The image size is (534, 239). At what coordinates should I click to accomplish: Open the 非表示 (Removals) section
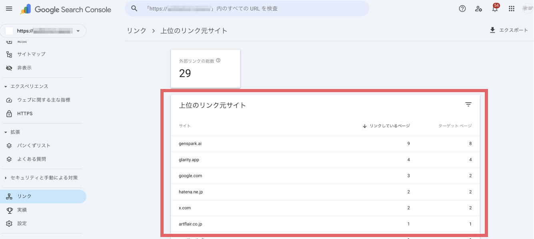[24, 68]
